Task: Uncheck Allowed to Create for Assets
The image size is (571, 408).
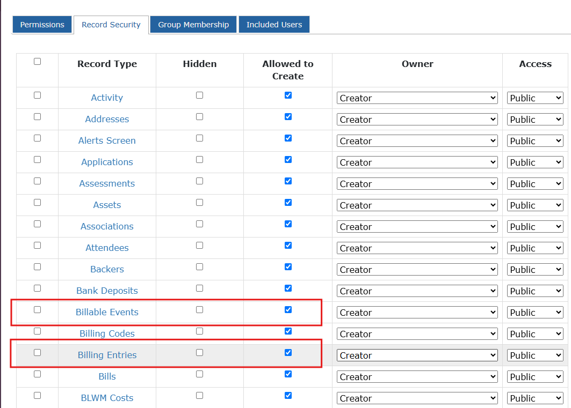Action: [x=288, y=202]
